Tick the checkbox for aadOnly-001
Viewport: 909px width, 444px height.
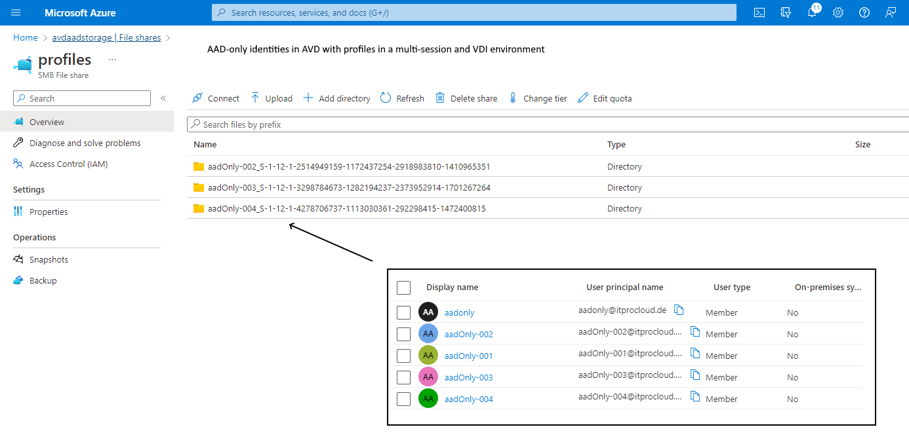click(x=404, y=356)
